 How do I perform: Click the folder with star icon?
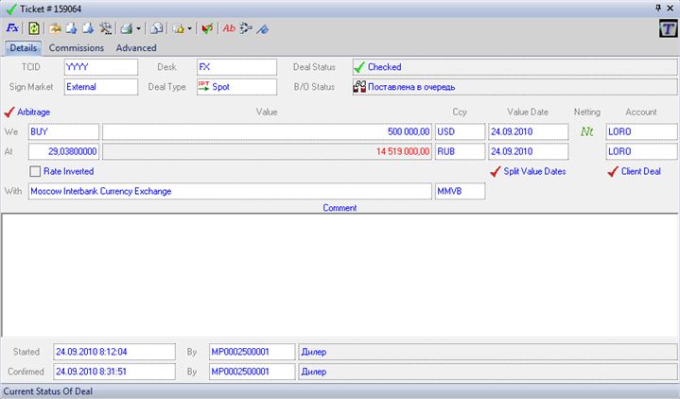178,28
